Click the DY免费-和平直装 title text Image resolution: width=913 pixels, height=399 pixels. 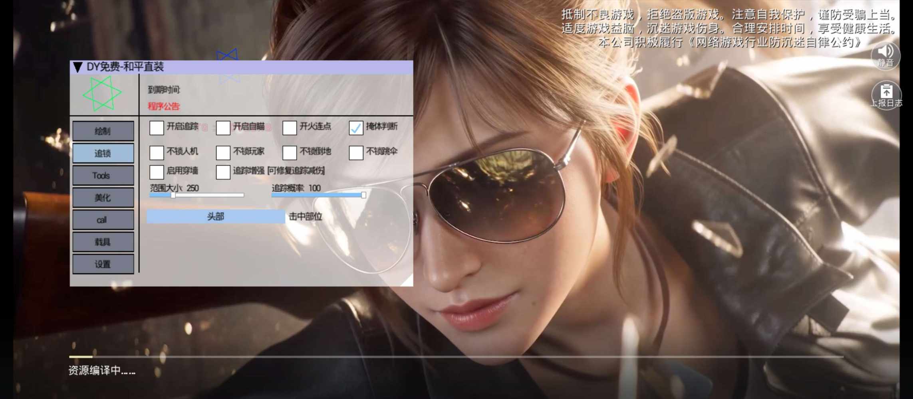[125, 67]
